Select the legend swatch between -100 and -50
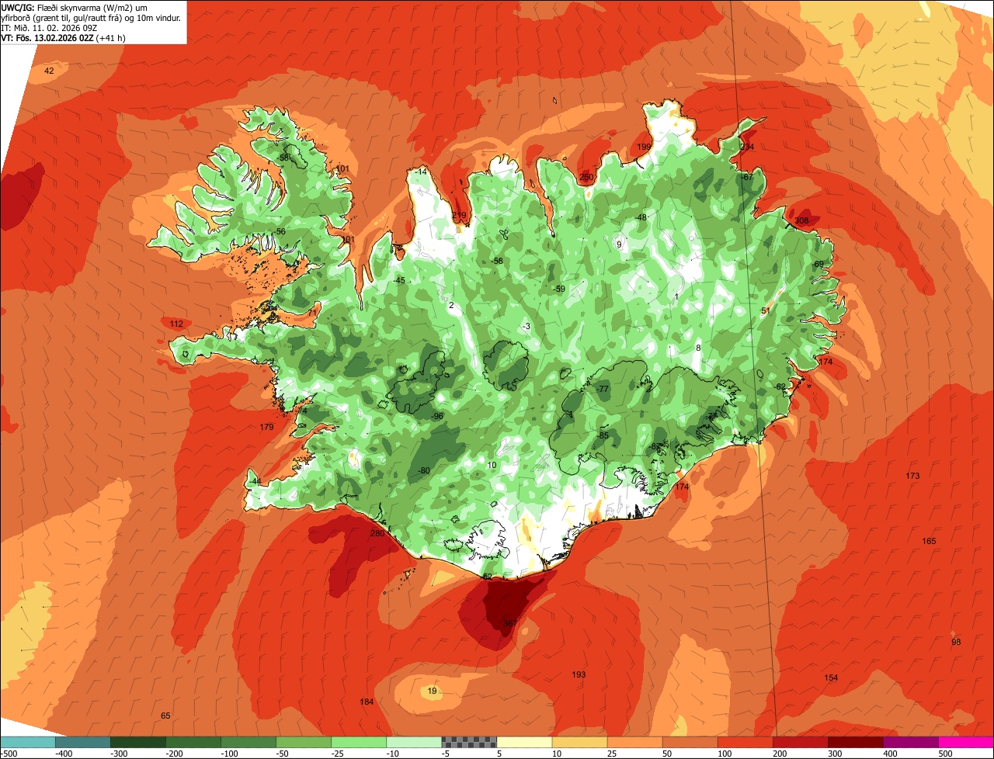 click(248, 742)
